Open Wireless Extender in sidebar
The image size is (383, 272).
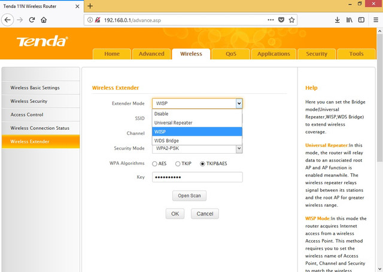[x=41, y=142]
